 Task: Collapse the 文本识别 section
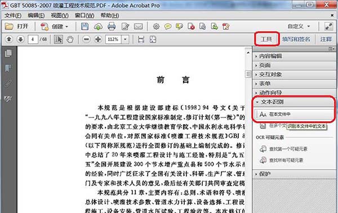tap(294, 102)
